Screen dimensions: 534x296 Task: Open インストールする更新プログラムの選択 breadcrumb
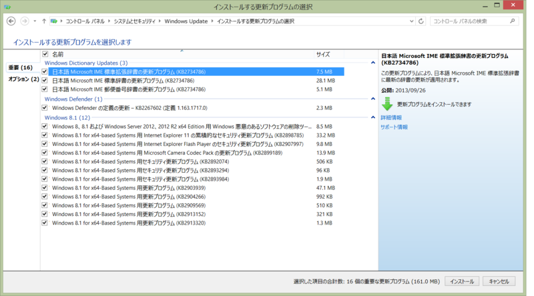pos(256,21)
